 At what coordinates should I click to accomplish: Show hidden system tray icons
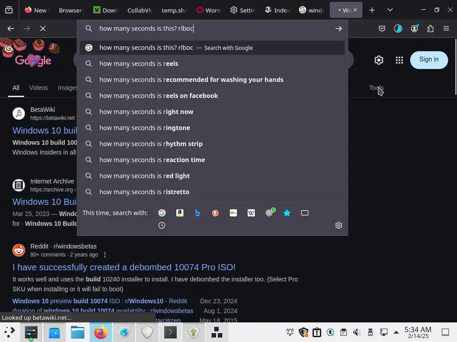pos(396,332)
